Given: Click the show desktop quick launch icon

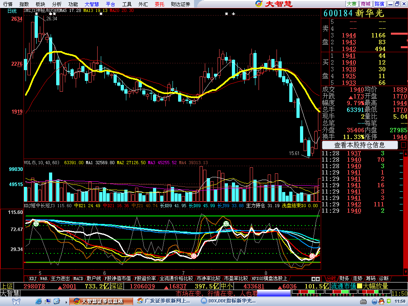Looking at the screenshot, I should pyautogui.click(x=48, y=301).
